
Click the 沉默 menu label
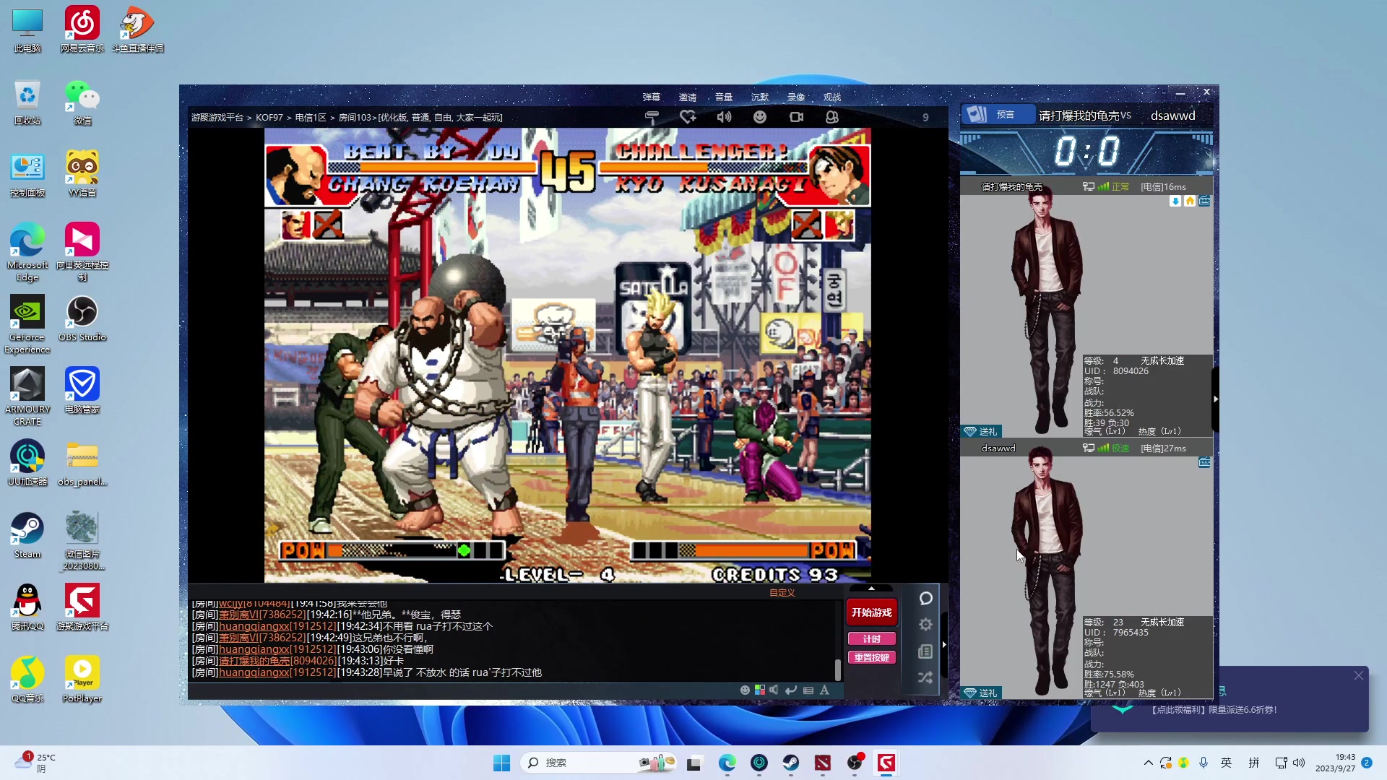(760, 97)
